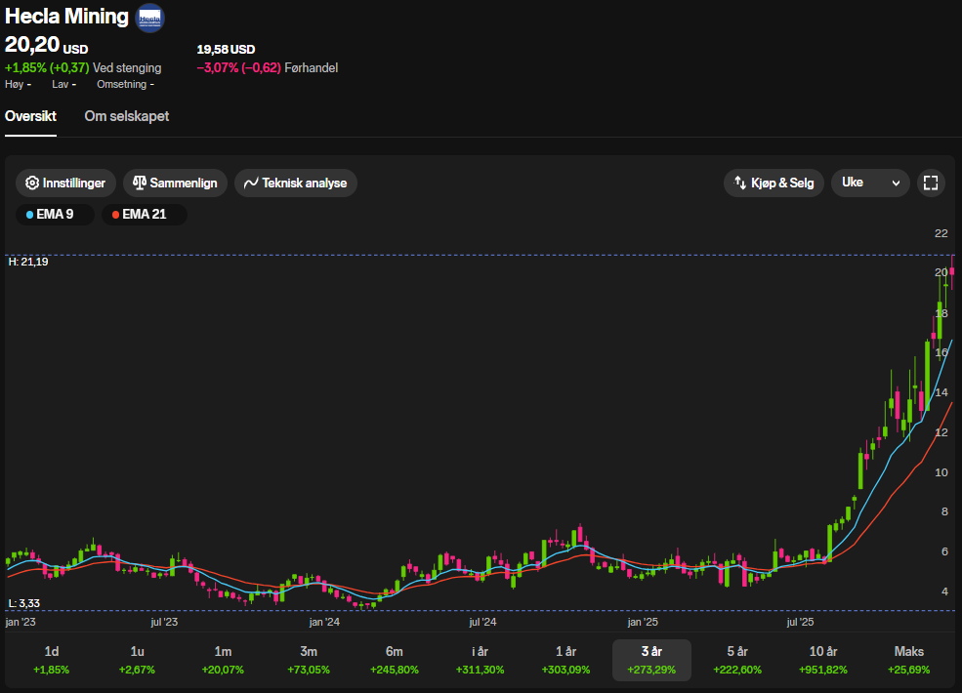The height and width of the screenshot is (693, 962).
Task: Switch to Om selskapet tab
Action: 126,116
